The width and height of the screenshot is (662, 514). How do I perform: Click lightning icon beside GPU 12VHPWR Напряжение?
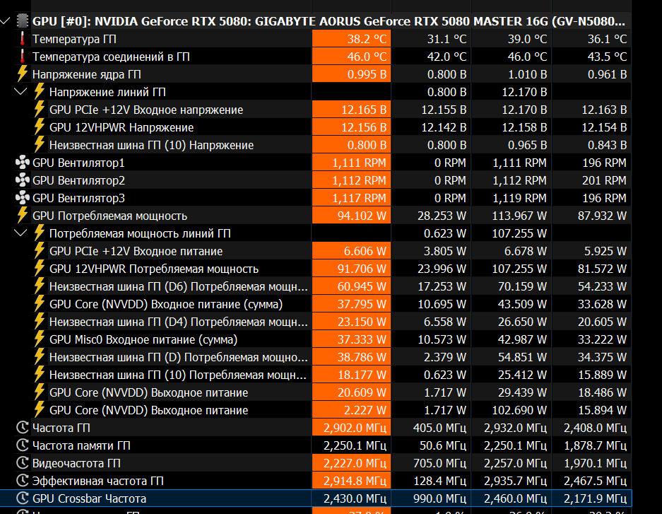coord(40,127)
